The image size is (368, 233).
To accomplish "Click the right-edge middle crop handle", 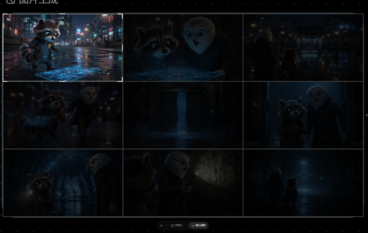I will [x=122, y=48].
